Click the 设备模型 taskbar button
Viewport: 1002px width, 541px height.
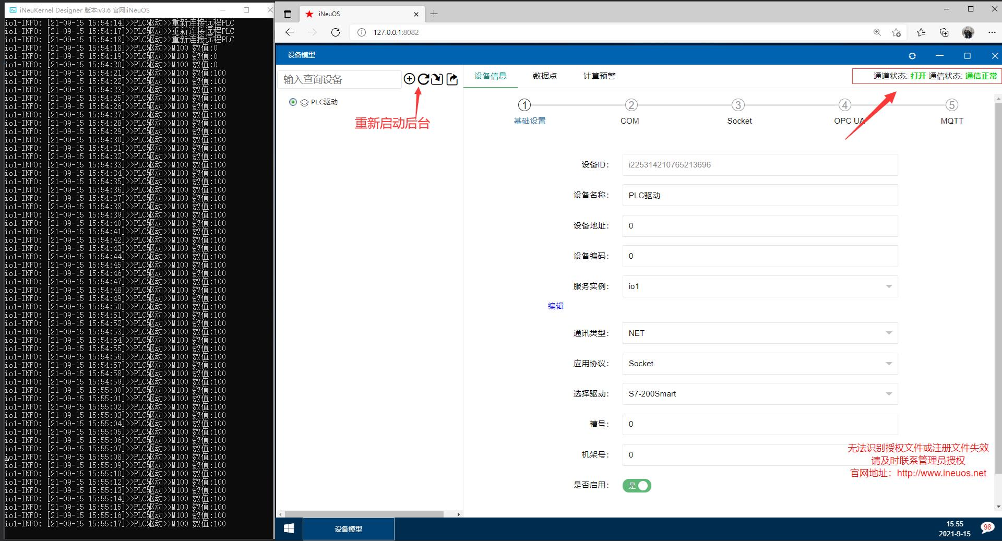coord(349,529)
